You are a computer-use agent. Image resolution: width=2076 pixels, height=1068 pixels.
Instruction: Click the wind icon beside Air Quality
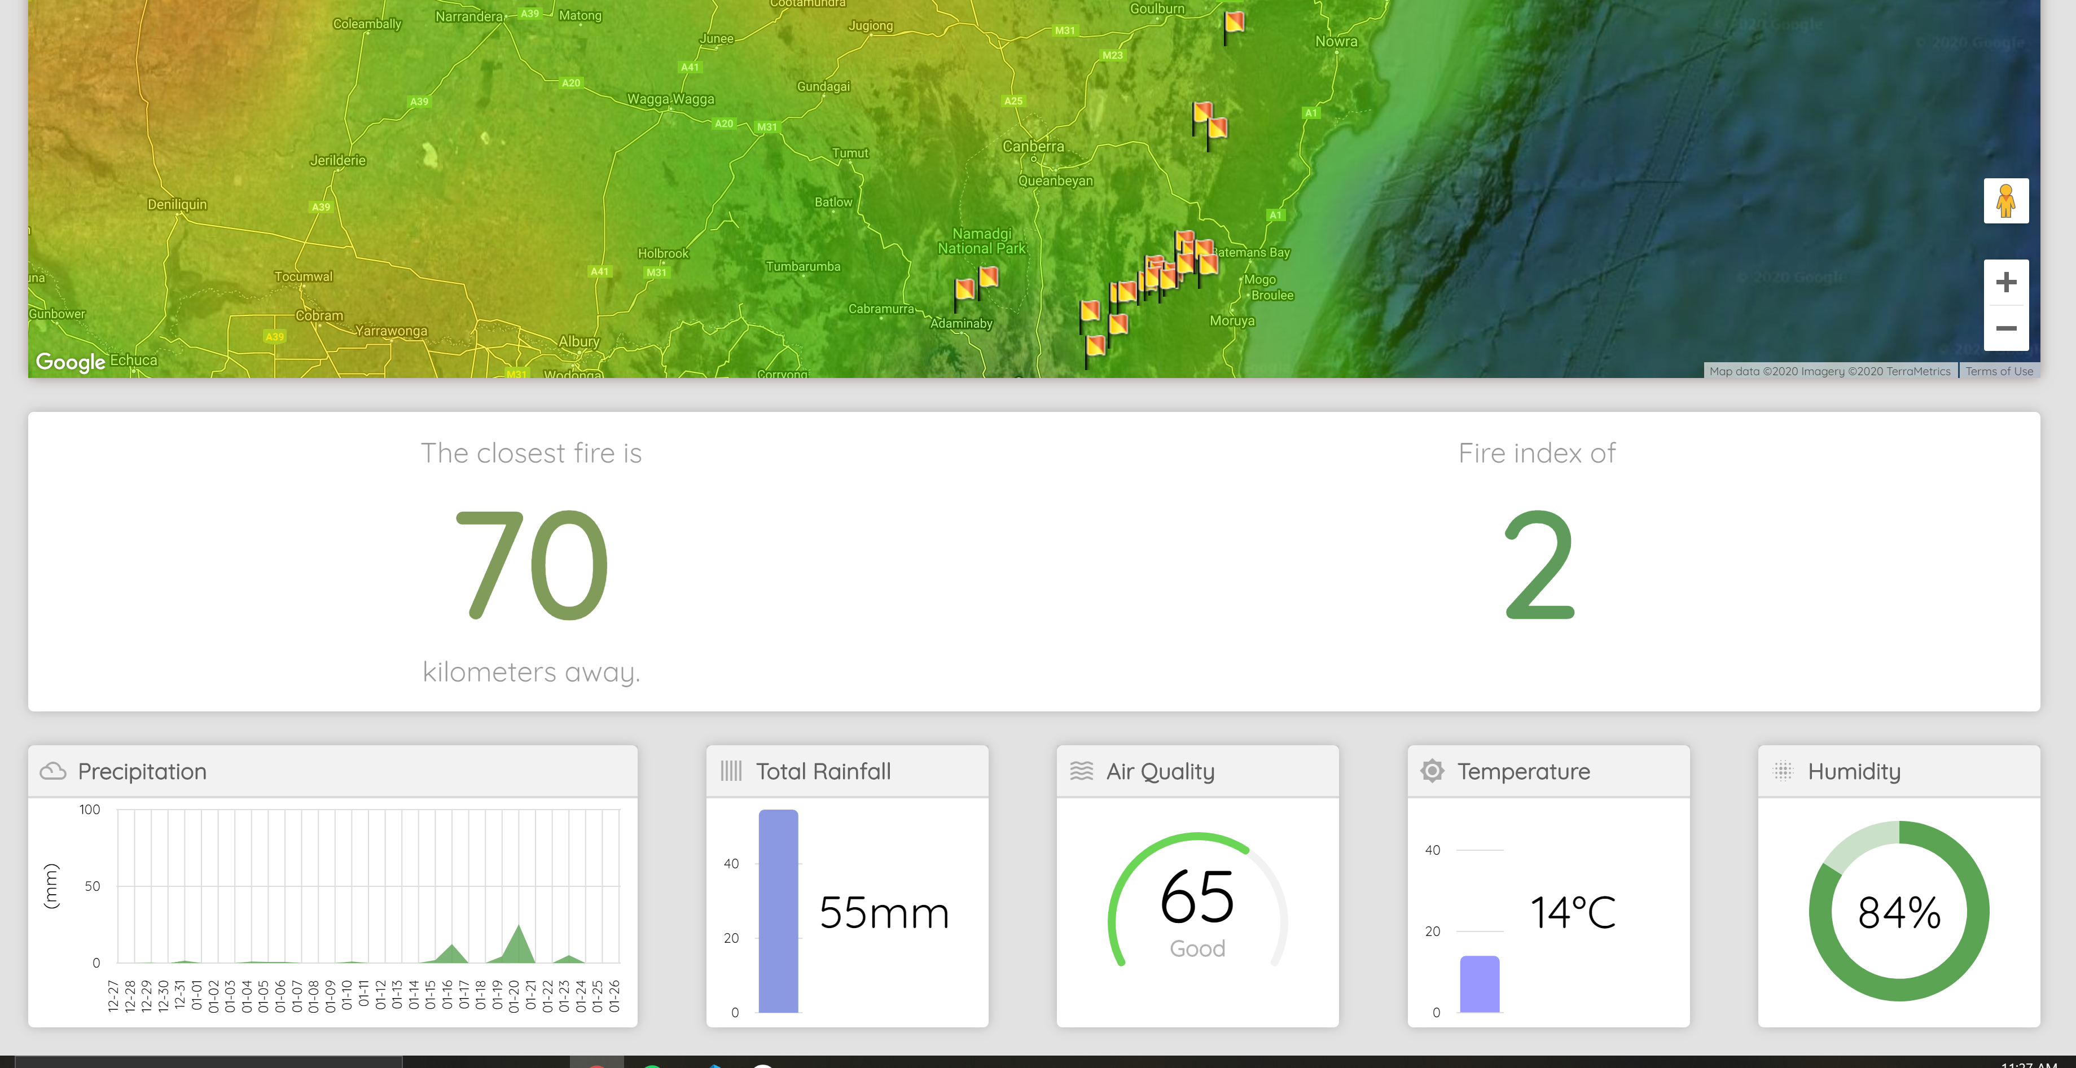1081,771
